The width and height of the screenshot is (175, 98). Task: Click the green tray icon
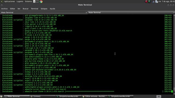click(x=149, y=2)
